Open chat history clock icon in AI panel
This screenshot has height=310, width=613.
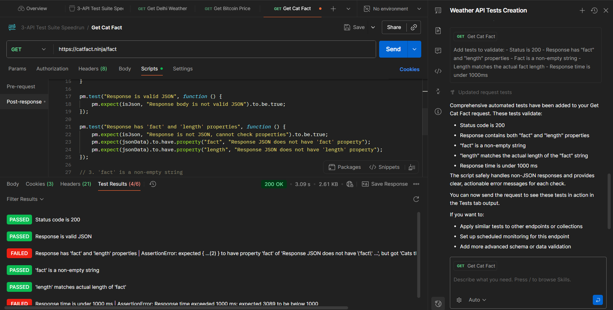pos(594,10)
